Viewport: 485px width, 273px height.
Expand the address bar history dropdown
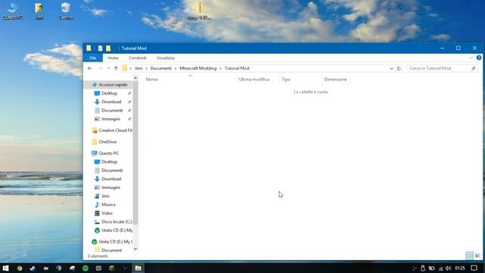pos(391,68)
